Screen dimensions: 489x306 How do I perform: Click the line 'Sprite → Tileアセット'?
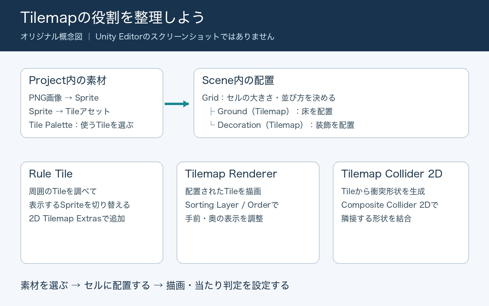[x=70, y=112]
